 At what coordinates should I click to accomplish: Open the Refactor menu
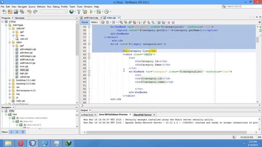point(41,7)
